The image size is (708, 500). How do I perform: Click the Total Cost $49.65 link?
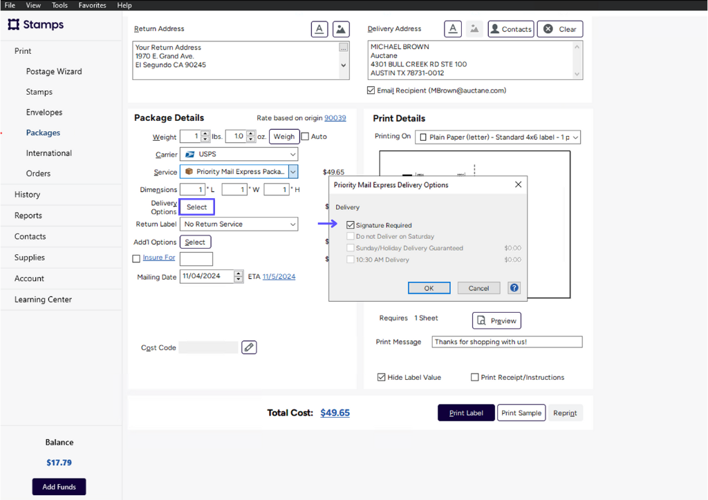tap(335, 412)
